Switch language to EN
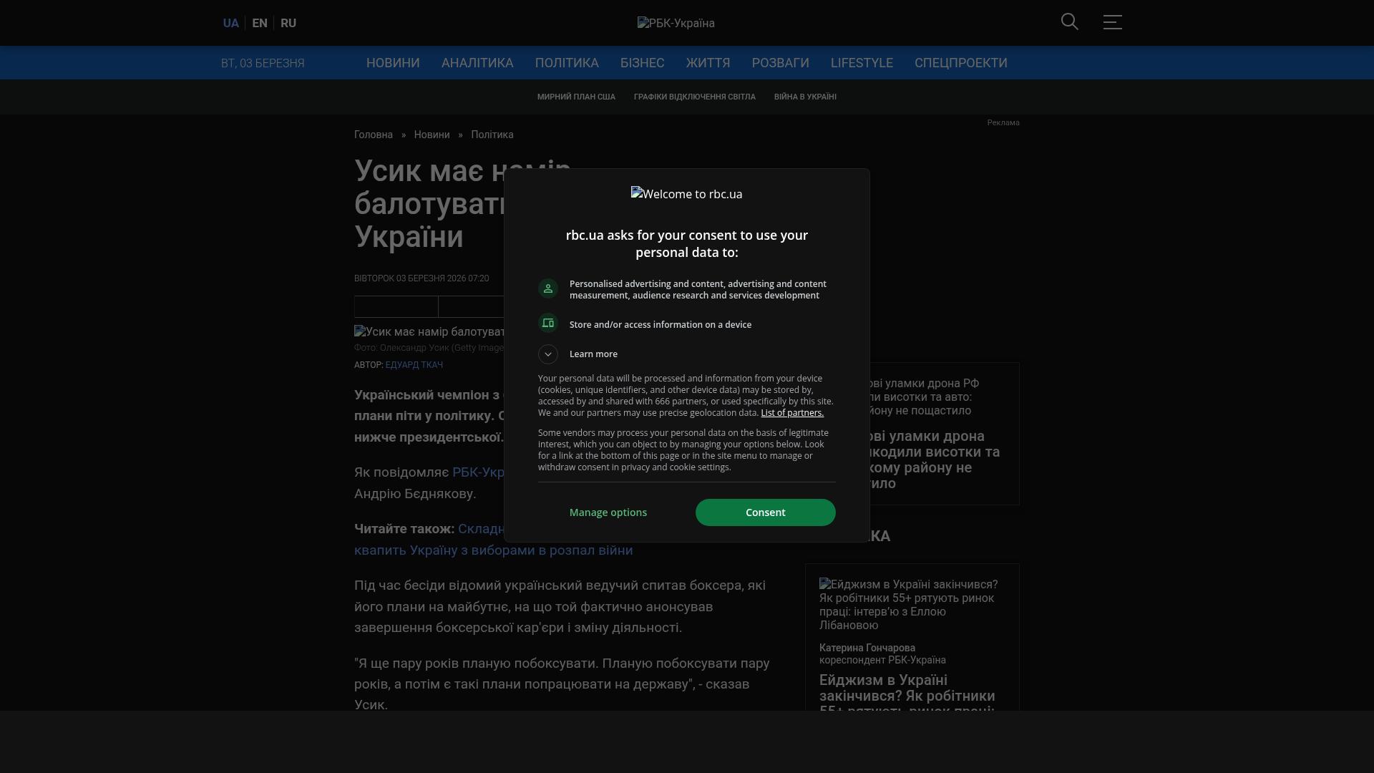 click(x=260, y=23)
